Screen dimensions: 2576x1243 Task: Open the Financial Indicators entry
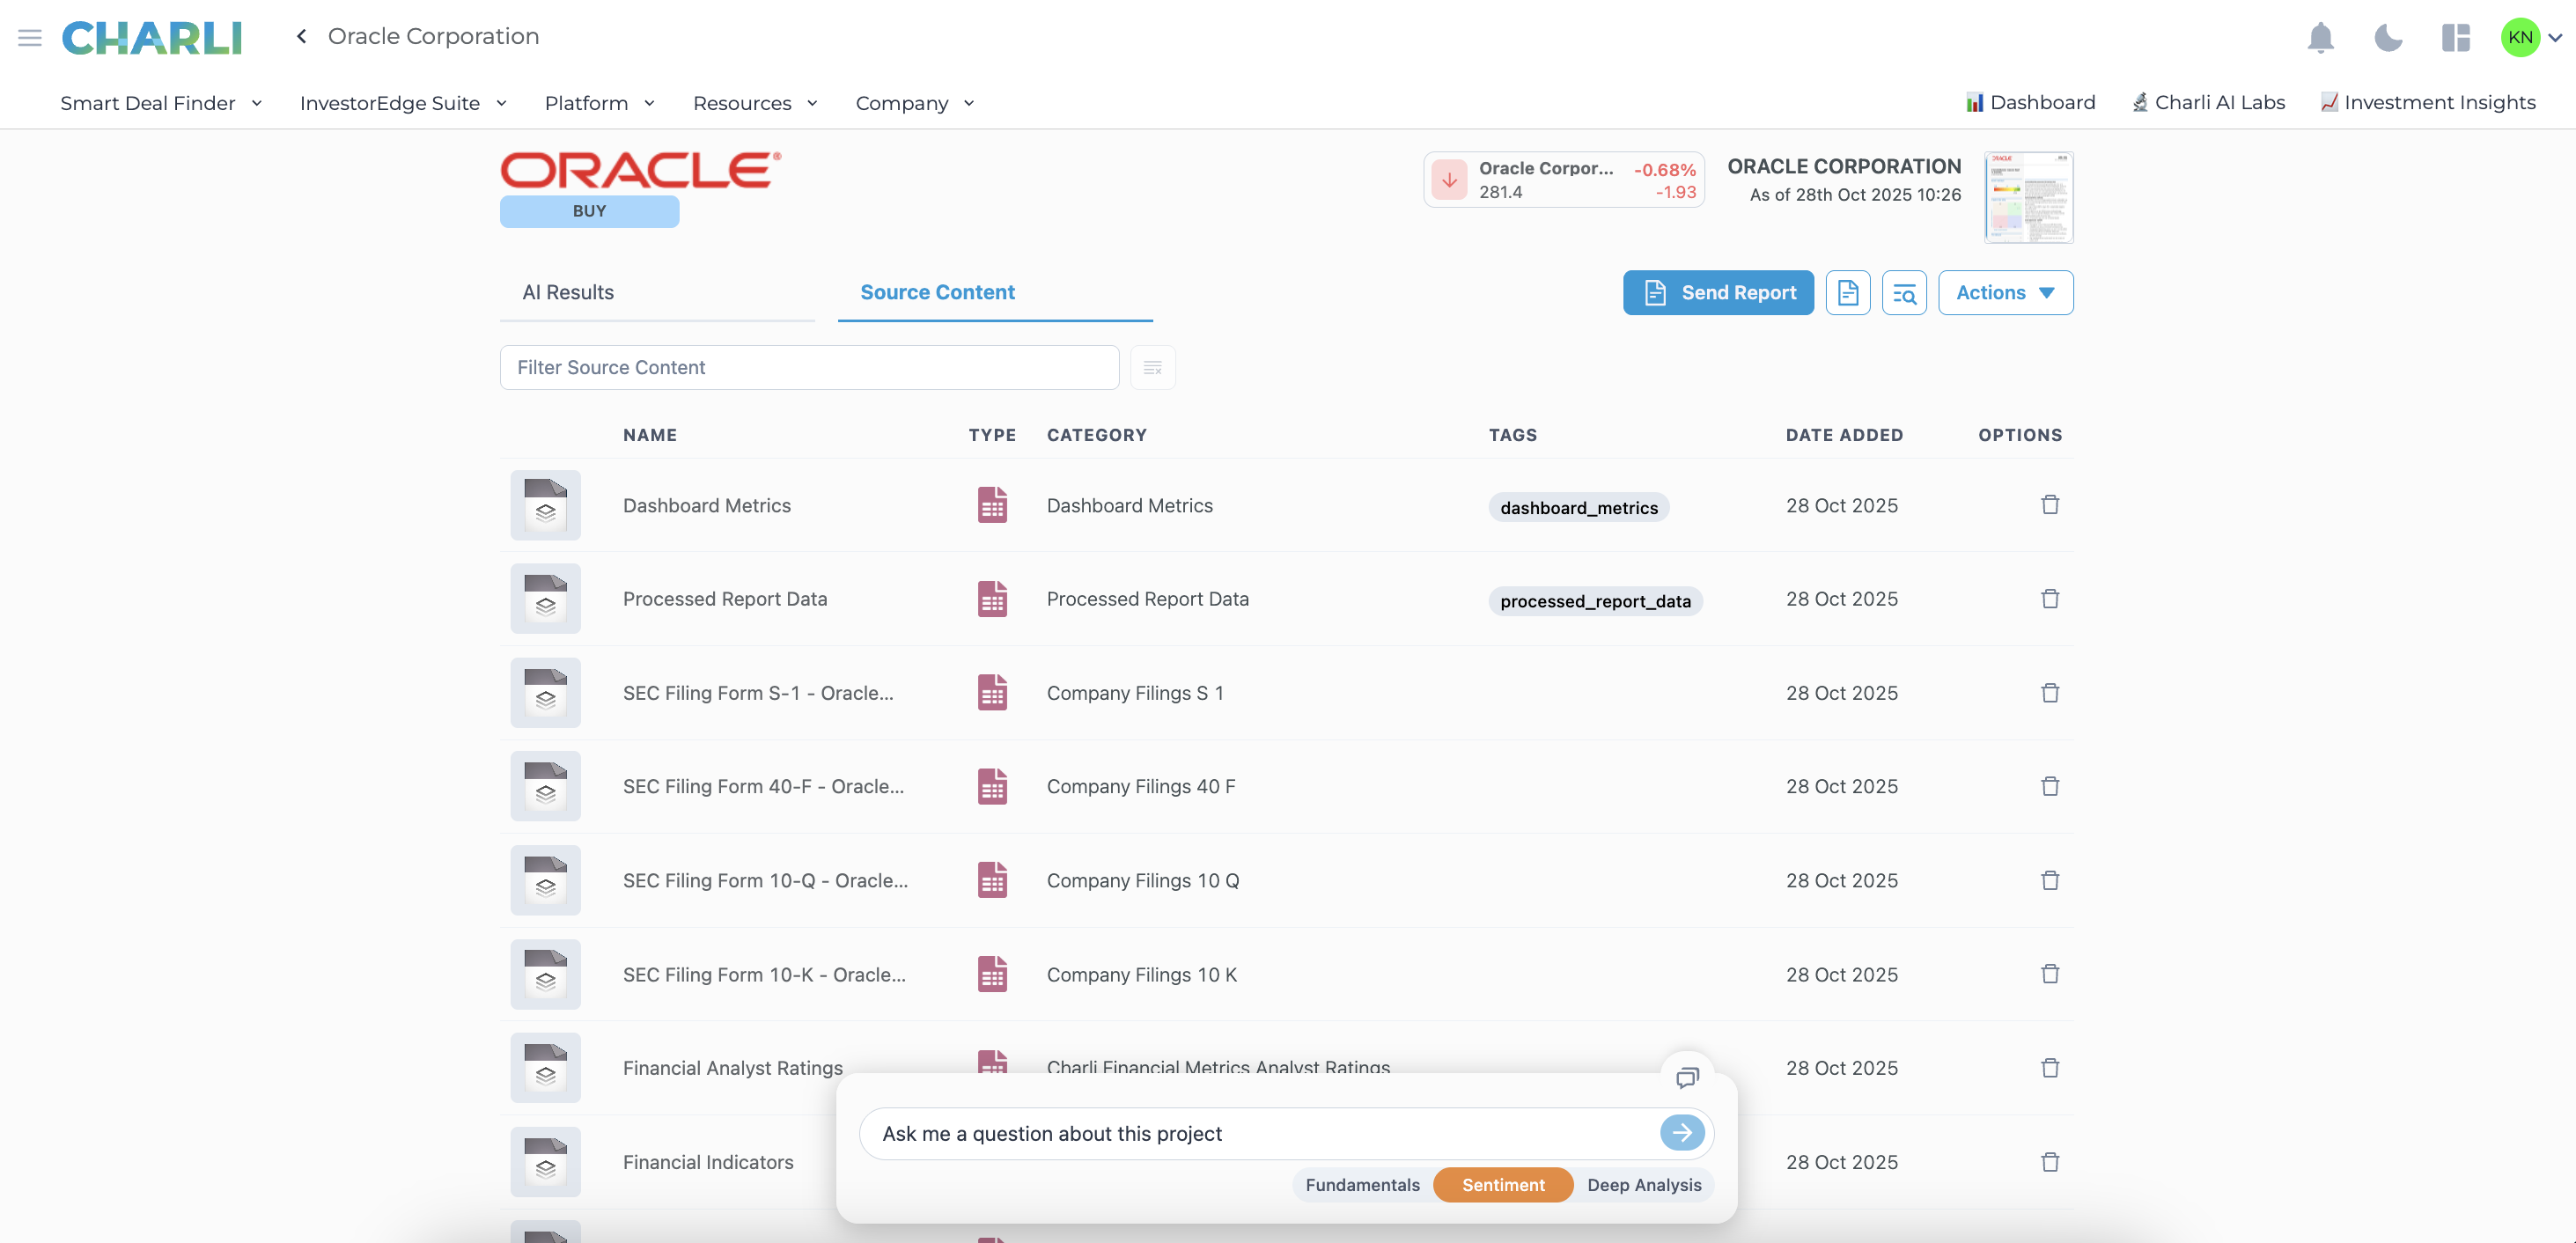708,1162
